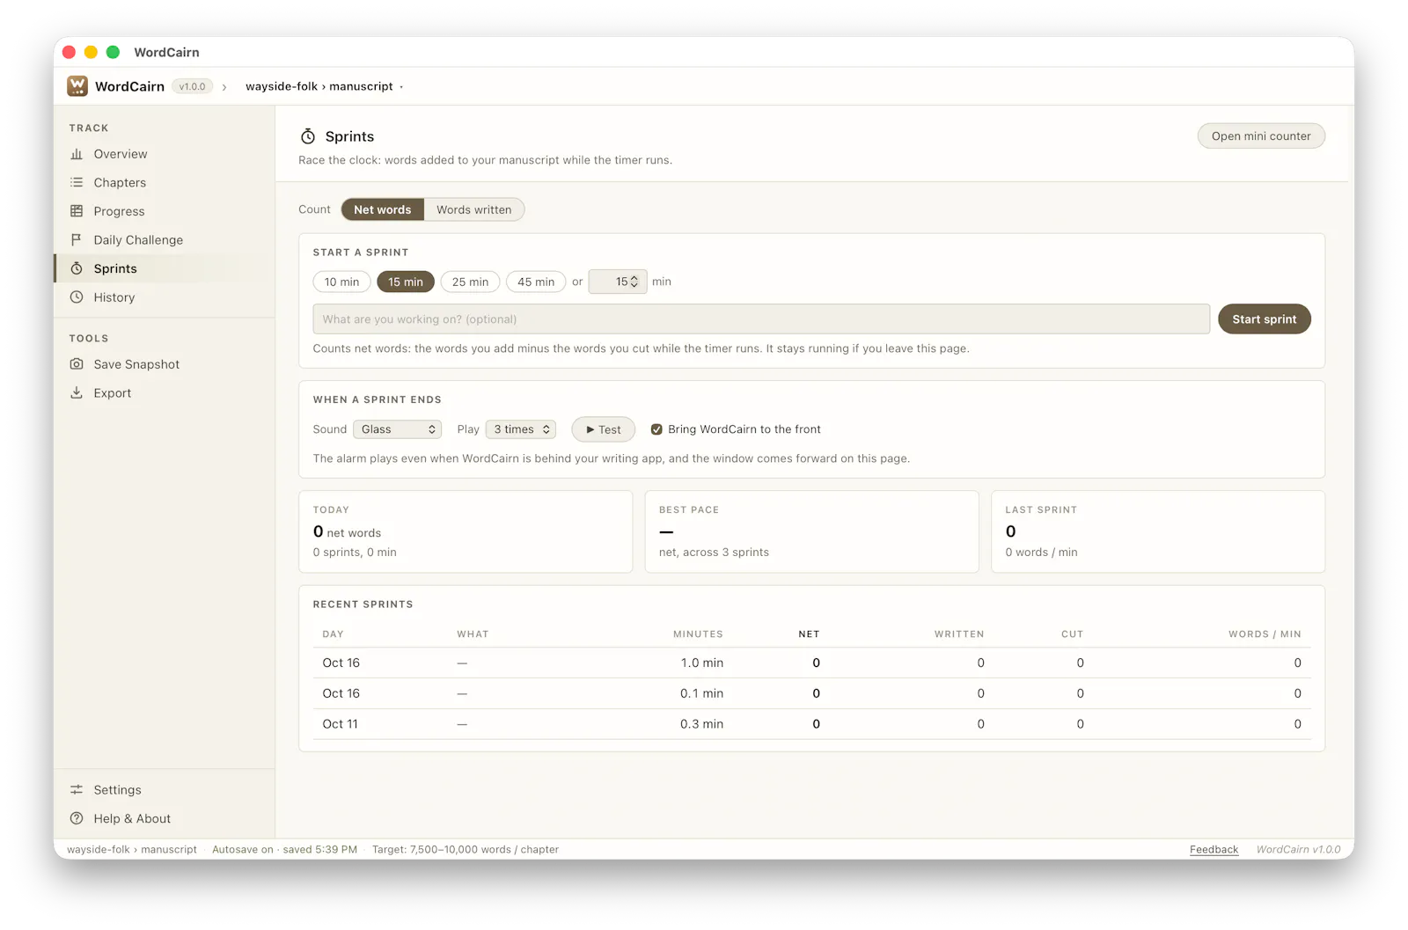Open Overview in the sidebar
The image size is (1408, 930).
(x=165, y=154)
